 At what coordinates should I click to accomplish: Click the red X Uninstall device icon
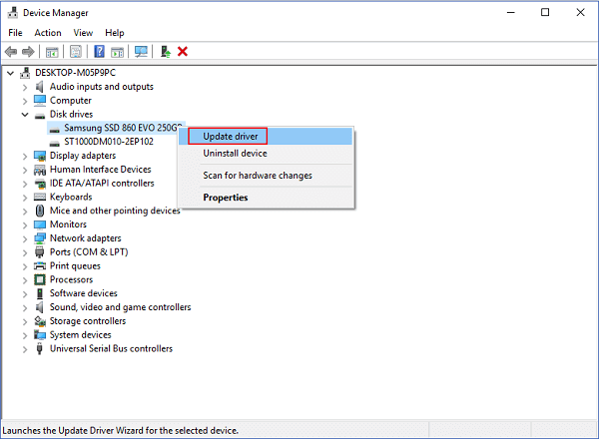coord(183,51)
